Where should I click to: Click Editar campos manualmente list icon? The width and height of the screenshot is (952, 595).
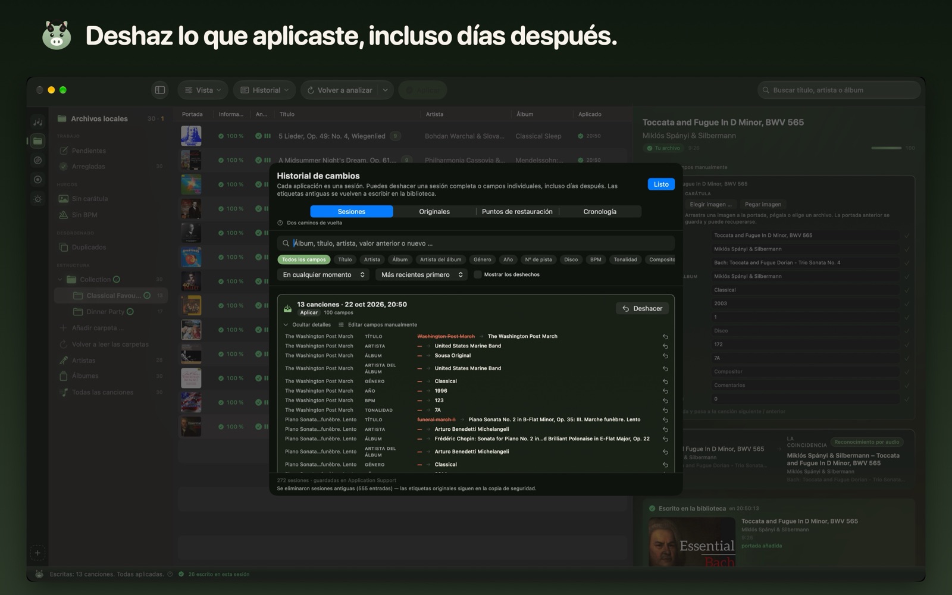(x=341, y=325)
